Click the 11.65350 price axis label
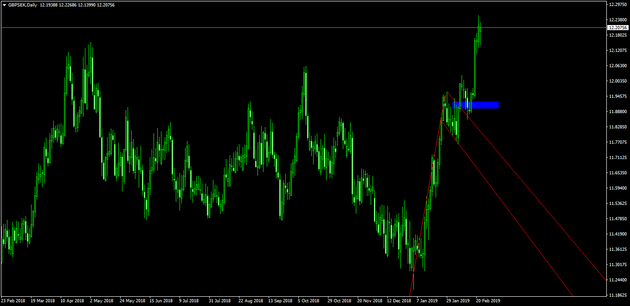630x306 pixels. 617,172
